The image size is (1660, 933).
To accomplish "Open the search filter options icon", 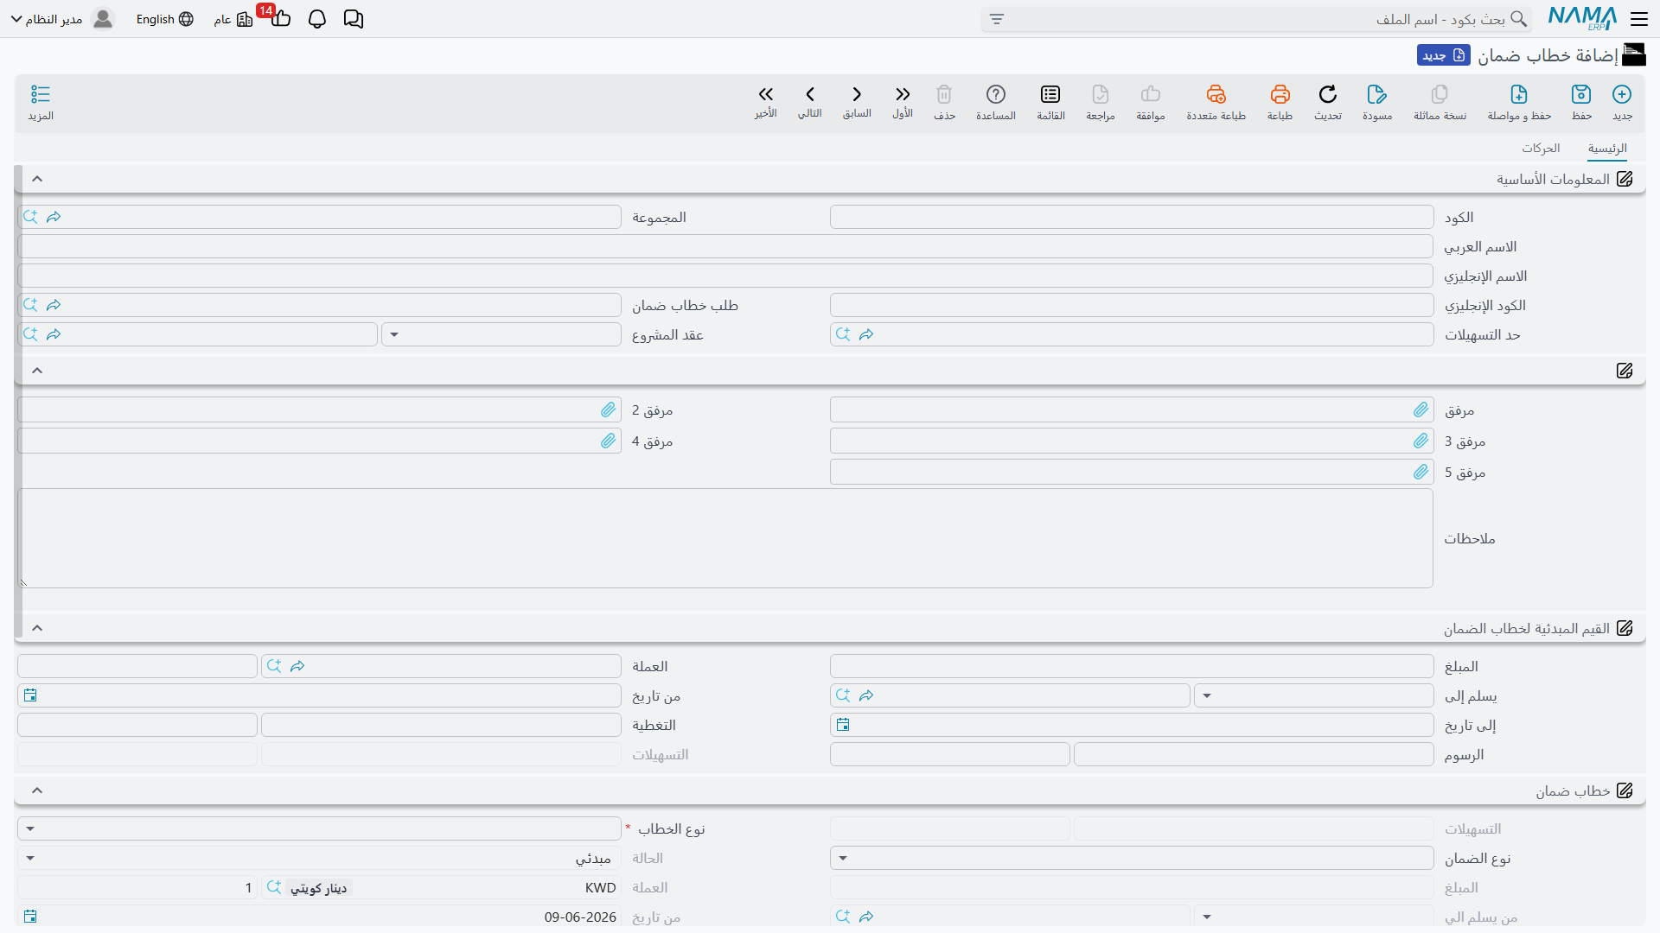I will tap(997, 19).
